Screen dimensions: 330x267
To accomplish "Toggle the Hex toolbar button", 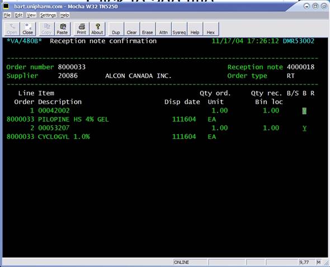I will coord(211,29).
